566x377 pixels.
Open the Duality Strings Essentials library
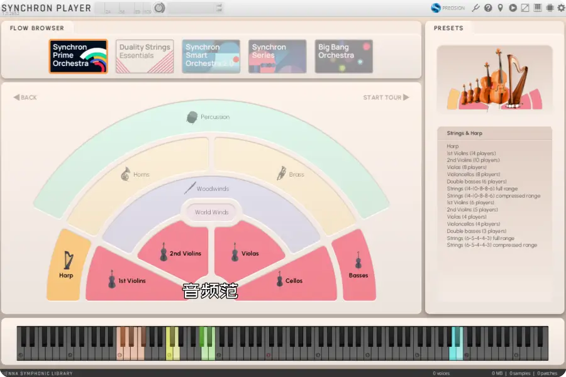coord(145,56)
